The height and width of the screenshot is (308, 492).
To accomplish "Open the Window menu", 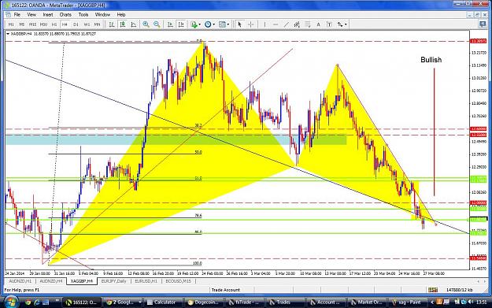I will [x=102, y=14].
